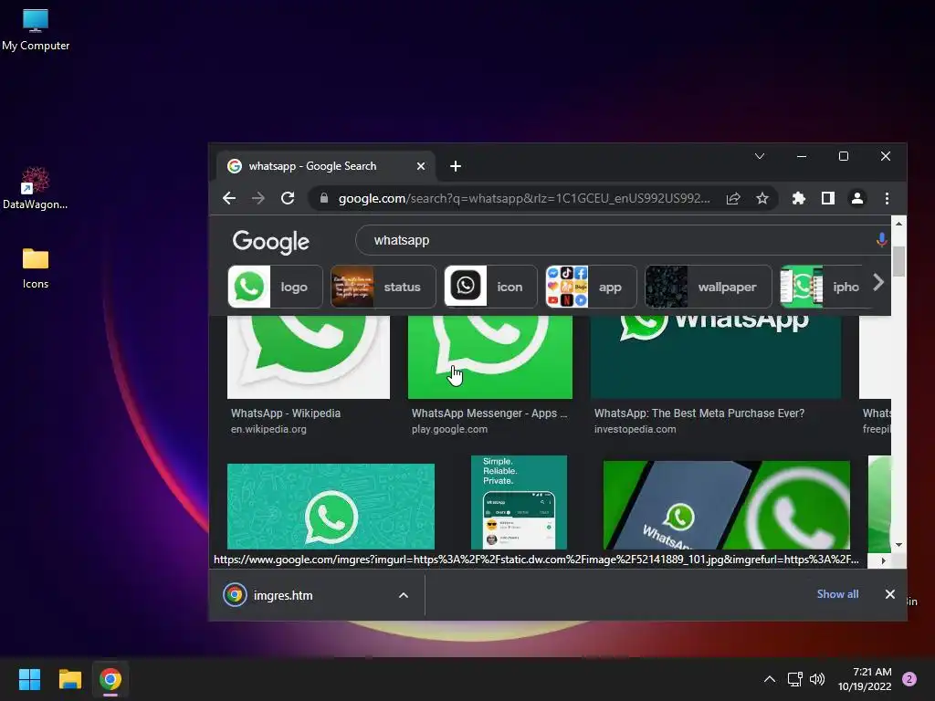Filter images by the wallpaper chip

[708, 287]
